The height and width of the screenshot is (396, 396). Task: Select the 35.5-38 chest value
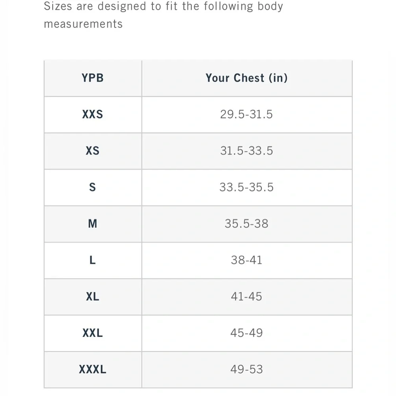[246, 224]
